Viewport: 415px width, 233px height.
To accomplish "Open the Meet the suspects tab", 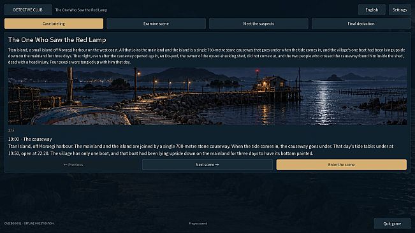I will (259, 24).
